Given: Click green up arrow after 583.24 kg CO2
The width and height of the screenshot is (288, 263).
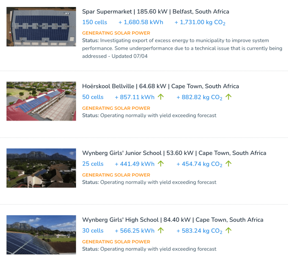Looking at the screenshot, I should (x=228, y=230).
